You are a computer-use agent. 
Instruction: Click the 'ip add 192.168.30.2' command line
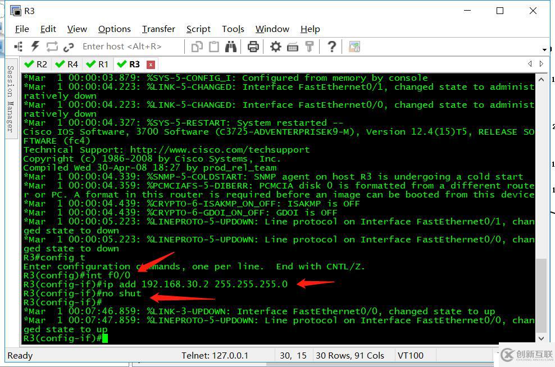156,285
